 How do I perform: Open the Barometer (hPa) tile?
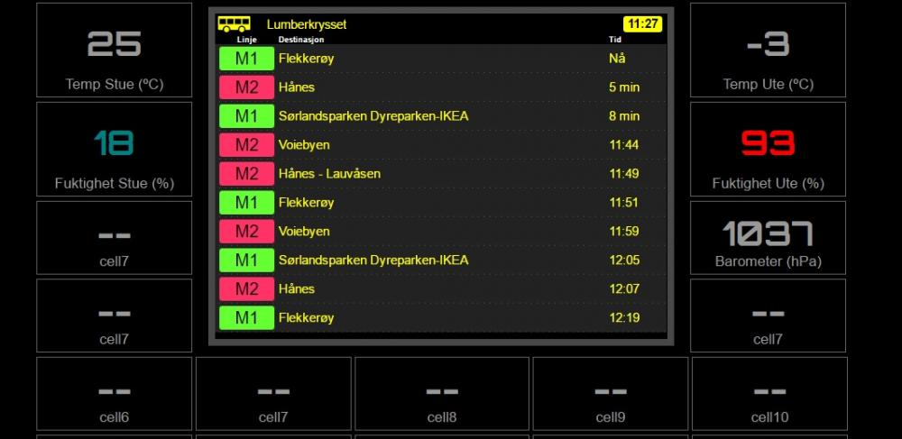click(768, 238)
